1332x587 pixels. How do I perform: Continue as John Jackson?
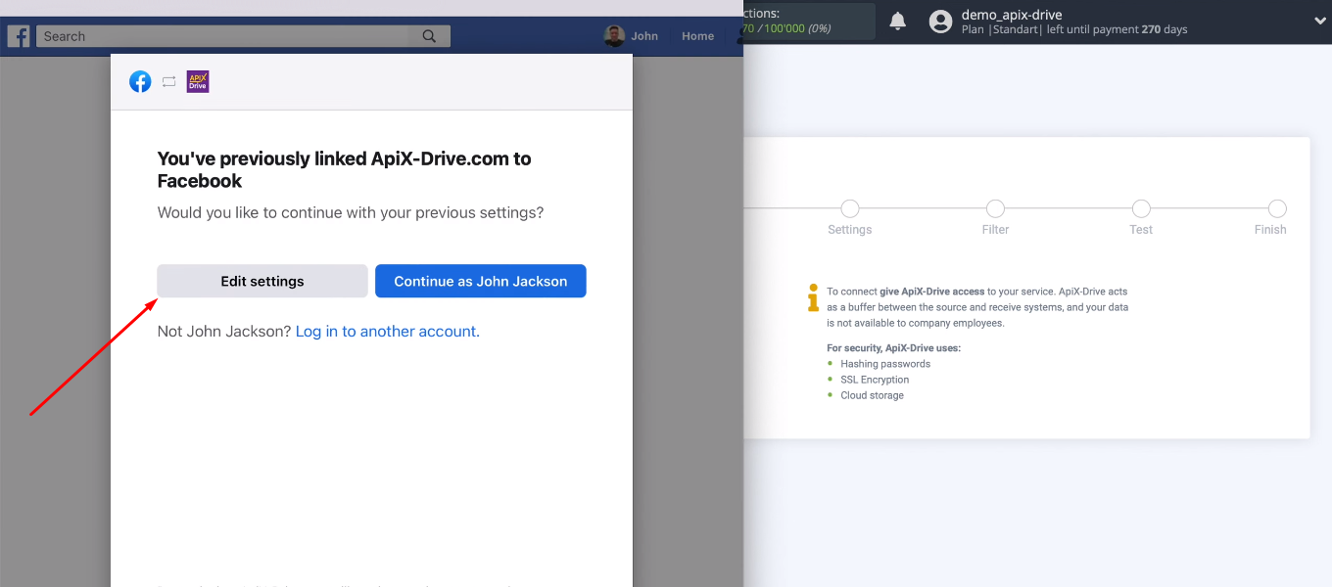(x=481, y=281)
